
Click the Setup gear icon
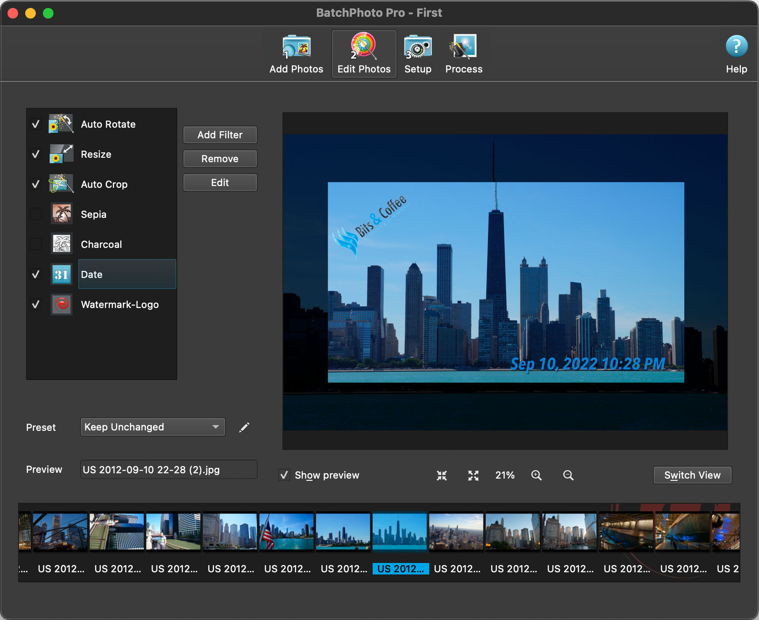coord(417,48)
